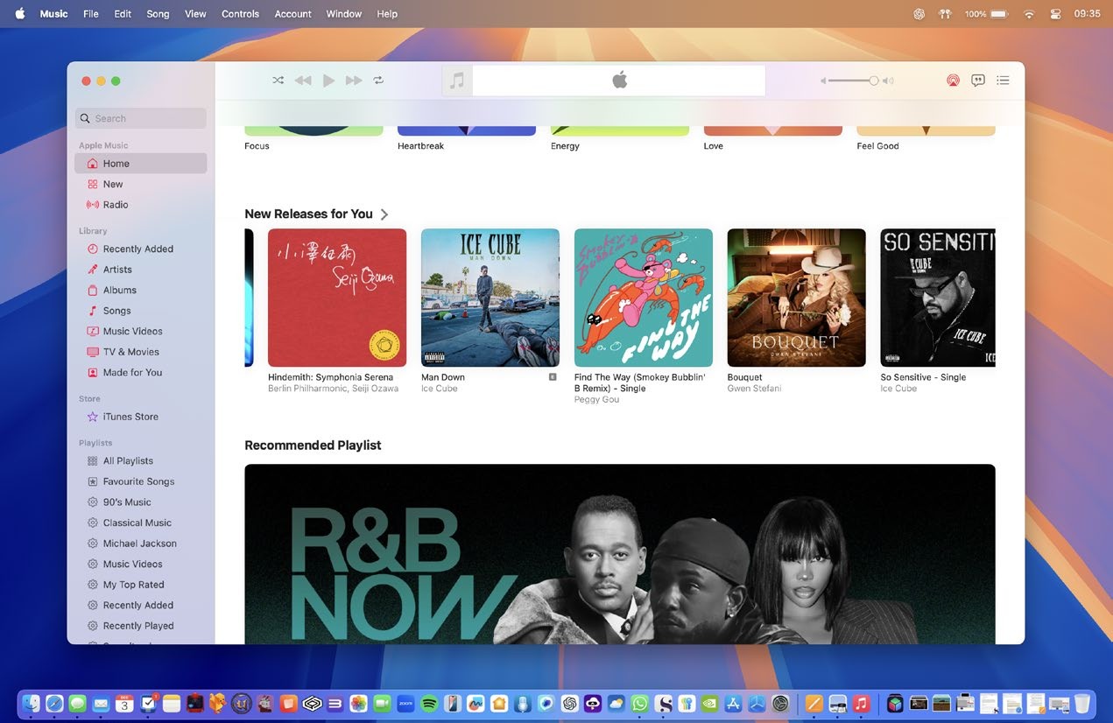Open the Hindemith: Symphonia Serena album cover
Screen dimensions: 1113x723
pos(337,298)
